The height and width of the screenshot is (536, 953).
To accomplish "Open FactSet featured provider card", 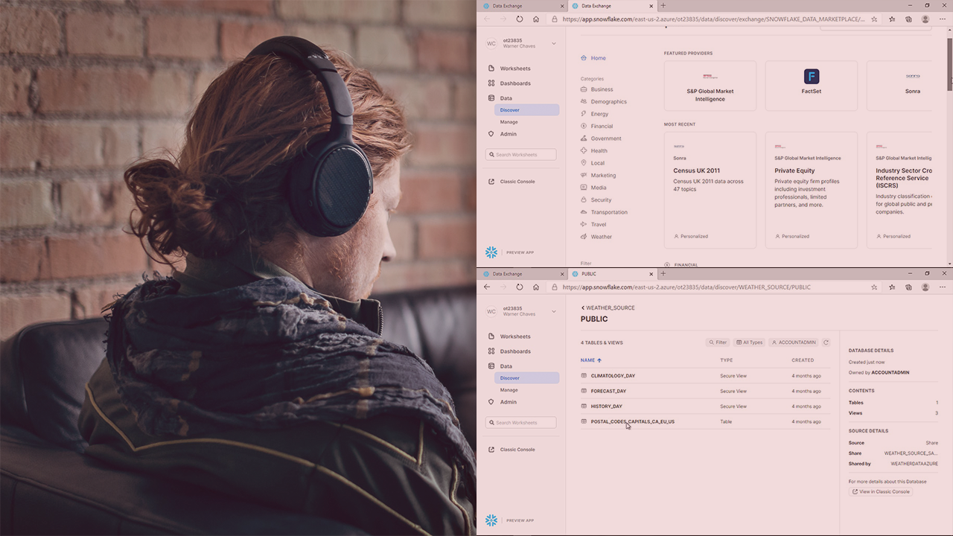I will click(812, 86).
